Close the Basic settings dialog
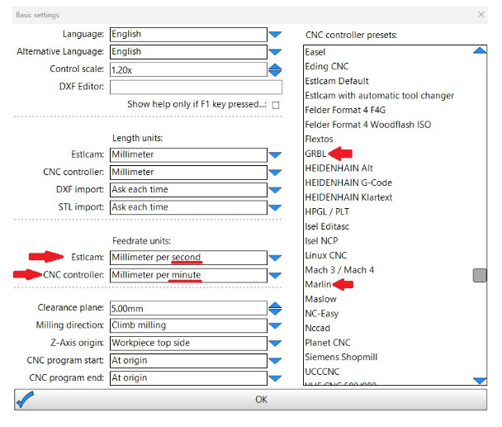The height and width of the screenshot is (427, 502). click(481, 15)
